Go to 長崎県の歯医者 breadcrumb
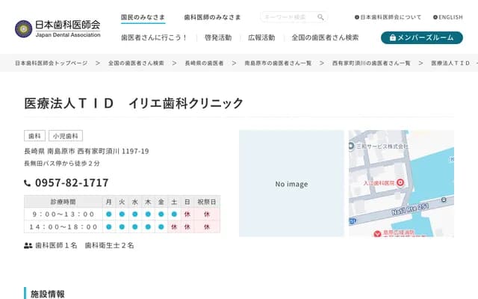478x299 pixels. (204, 64)
